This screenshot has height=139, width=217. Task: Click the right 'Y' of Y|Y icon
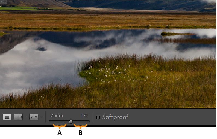coord(36,117)
